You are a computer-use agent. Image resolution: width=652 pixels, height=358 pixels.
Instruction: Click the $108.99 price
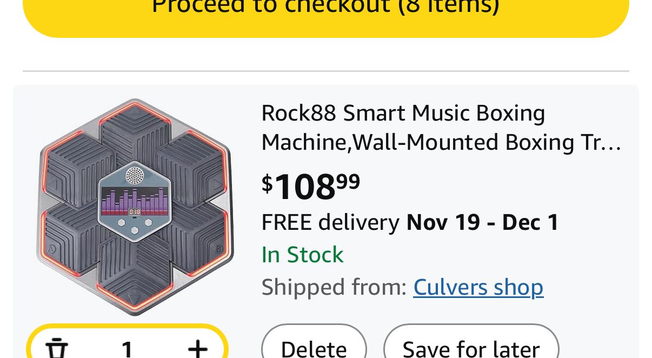point(311,187)
